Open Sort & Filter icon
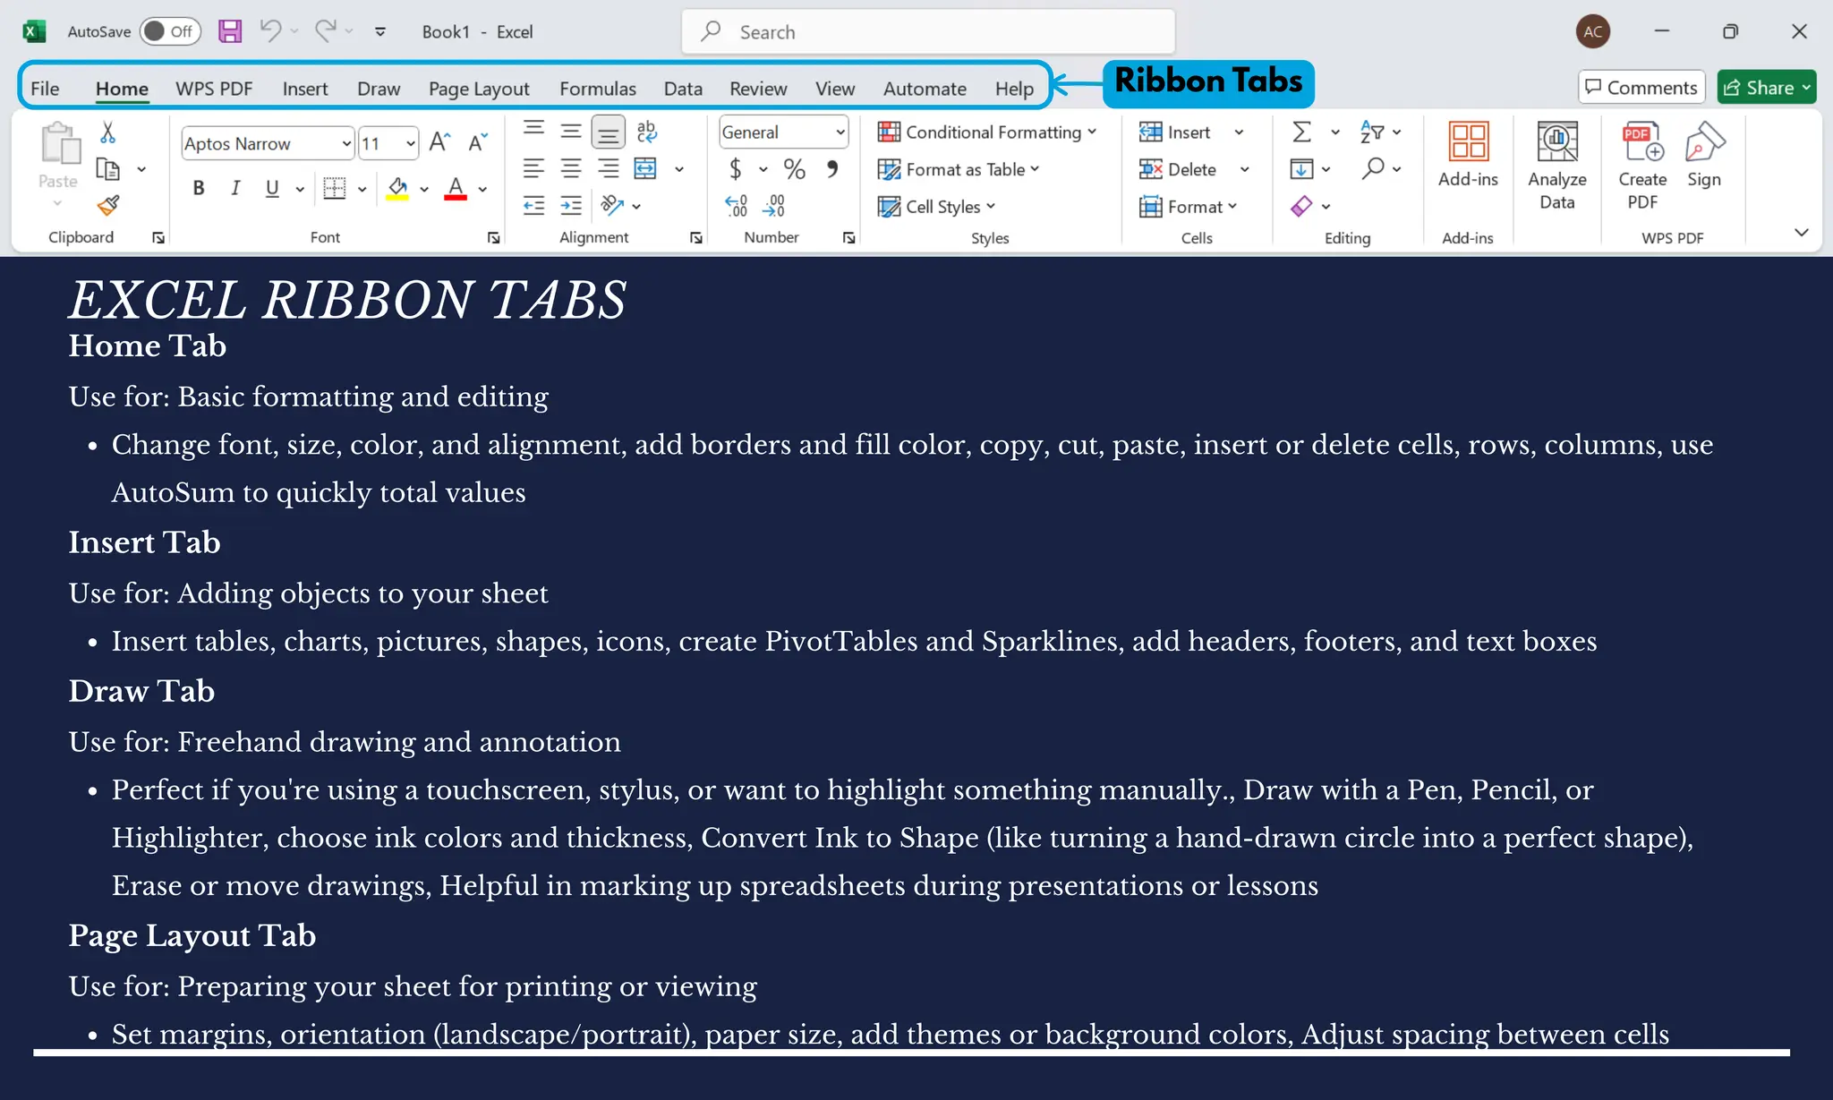 [x=1372, y=132]
